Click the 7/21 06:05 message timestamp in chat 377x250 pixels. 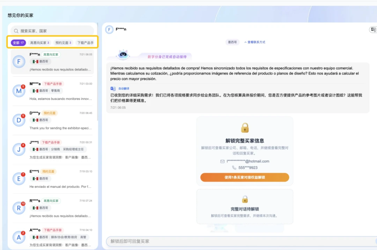click(x=118, y=108)
